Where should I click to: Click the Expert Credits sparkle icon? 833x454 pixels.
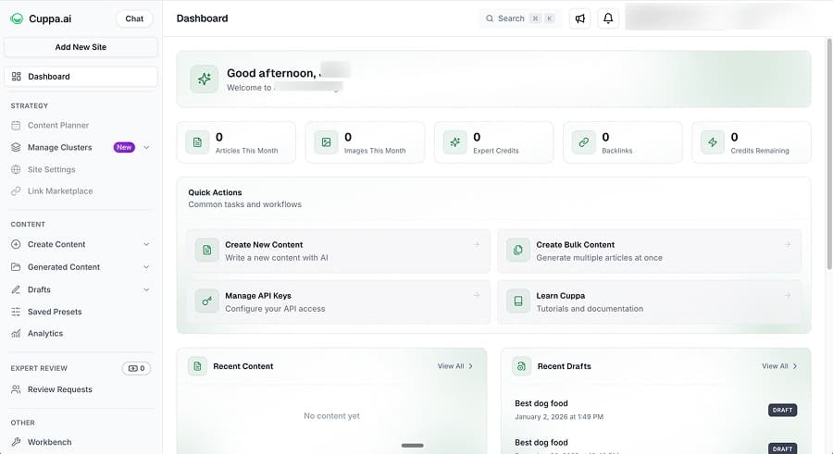click(x=454, y=142)
